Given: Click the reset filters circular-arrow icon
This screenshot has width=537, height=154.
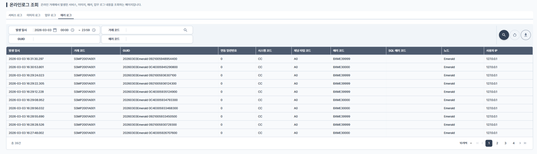Looking at the screenshot, I should (515, 35).
